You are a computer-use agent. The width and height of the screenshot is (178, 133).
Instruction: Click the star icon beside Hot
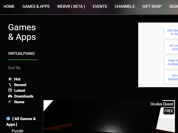tap(10, 79)
